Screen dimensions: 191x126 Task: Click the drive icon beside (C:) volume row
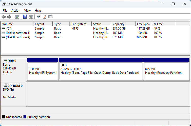click(x=3, y=29)
